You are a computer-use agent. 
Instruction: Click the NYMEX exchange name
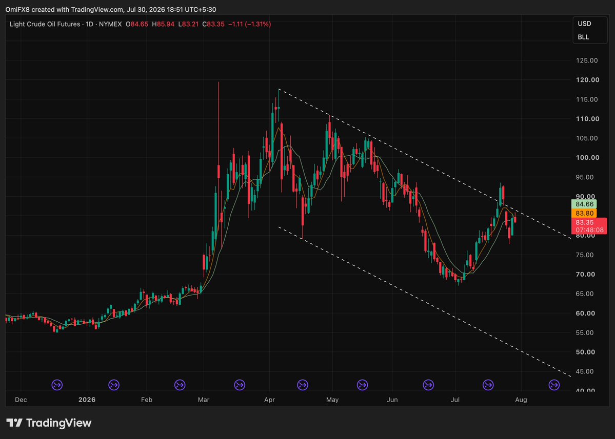[x=110, y=24]
